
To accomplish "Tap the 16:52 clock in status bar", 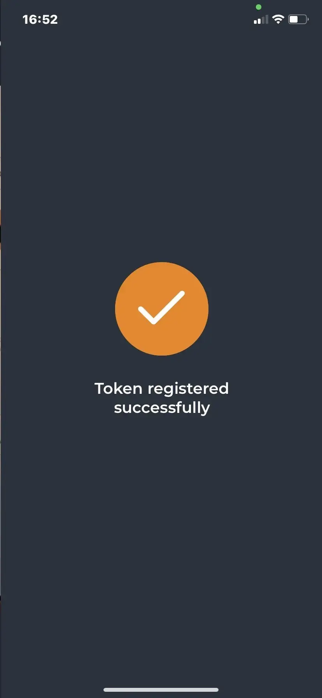I will pyautogui.click(x=40, y=19).
